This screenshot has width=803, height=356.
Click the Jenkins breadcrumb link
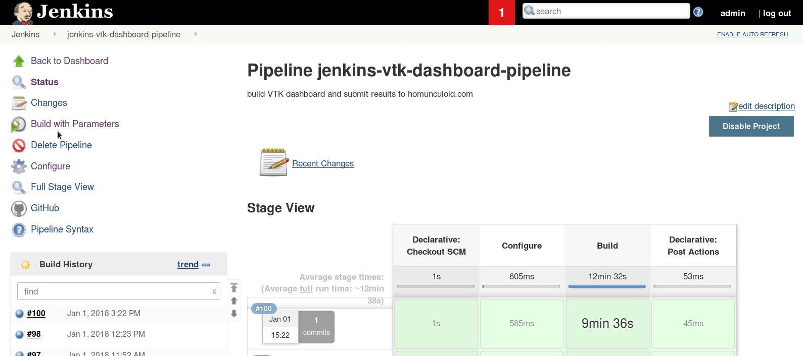[x=25, y=34]
